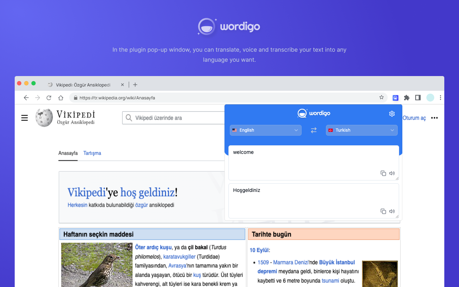
Task: Open the song thrush bird thumbnail
Action: coord(97,265)
